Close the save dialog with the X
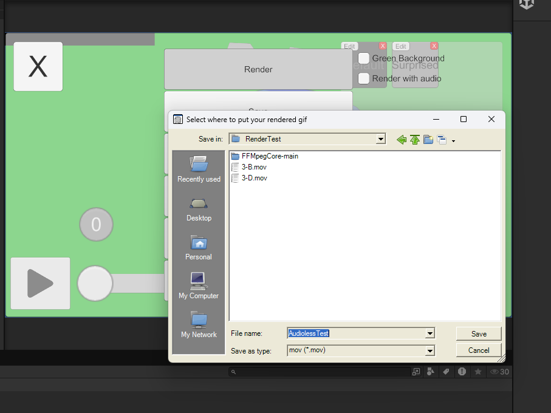The width and height of the screenshot is (551, 413). (491, 120)
